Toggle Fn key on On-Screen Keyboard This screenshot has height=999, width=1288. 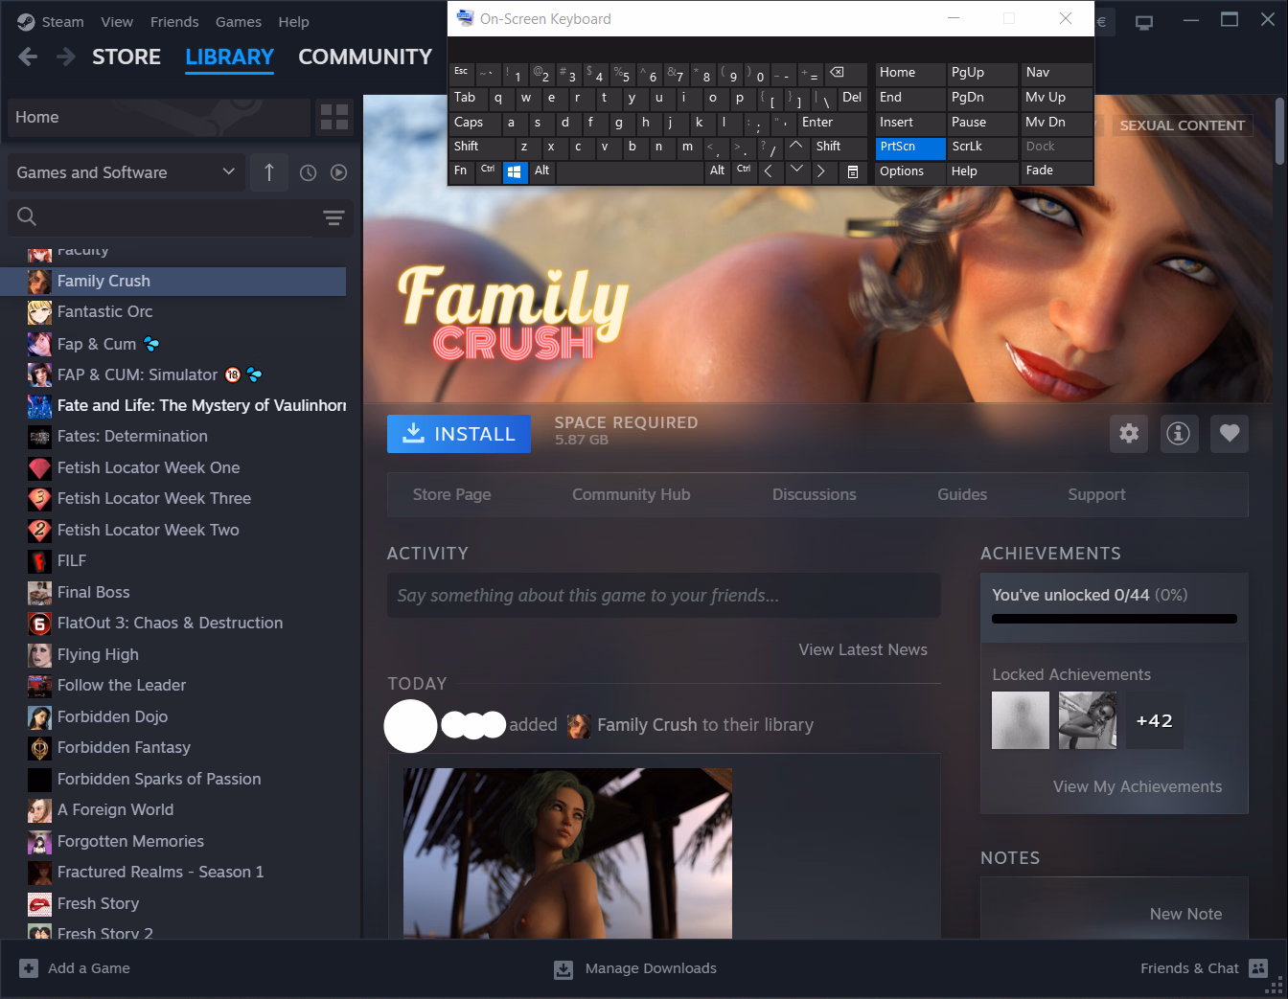461,171
